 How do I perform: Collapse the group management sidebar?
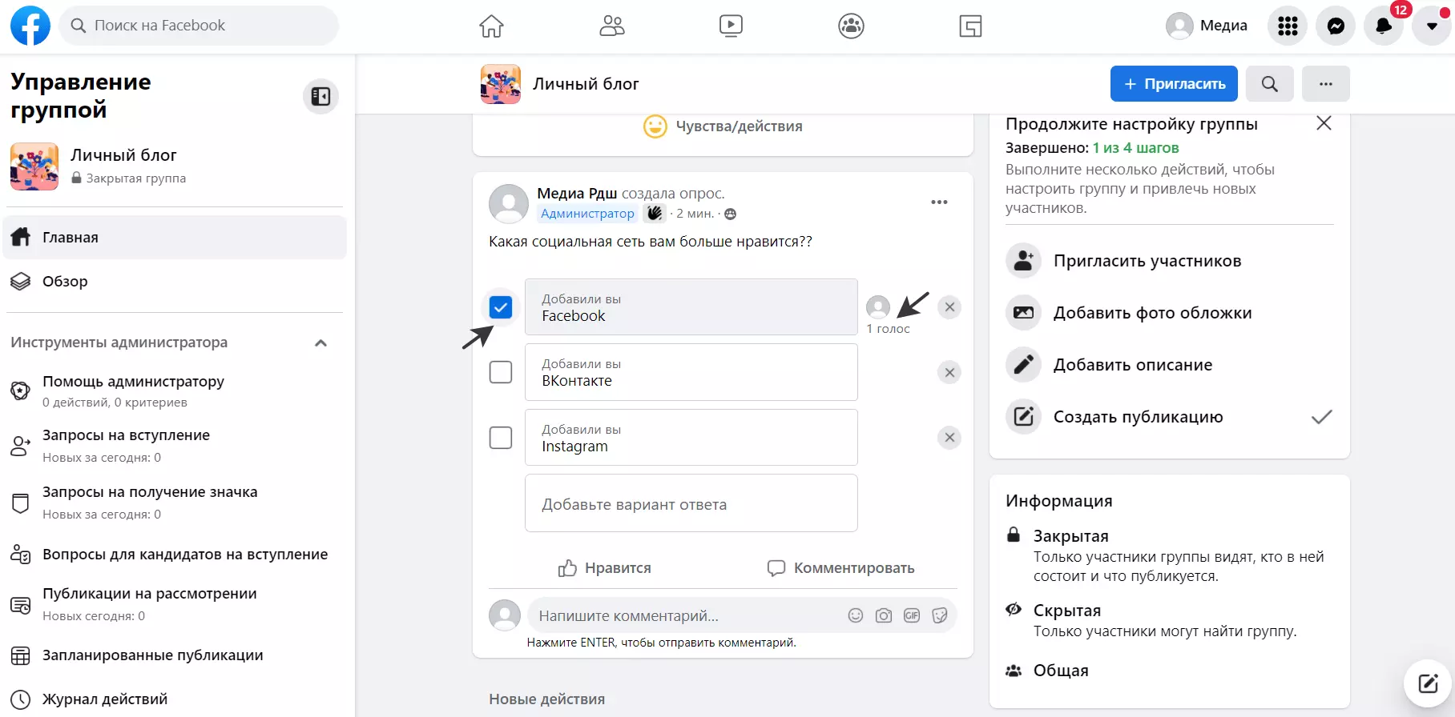(x=320, y=97)
